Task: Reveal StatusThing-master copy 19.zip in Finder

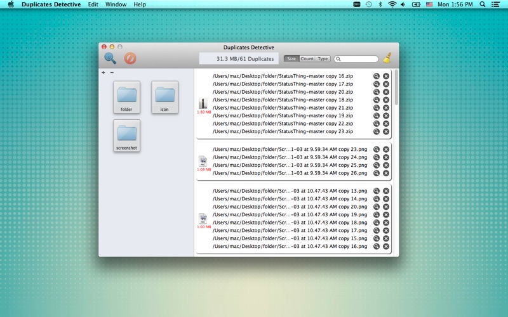Action: point(376,115)
